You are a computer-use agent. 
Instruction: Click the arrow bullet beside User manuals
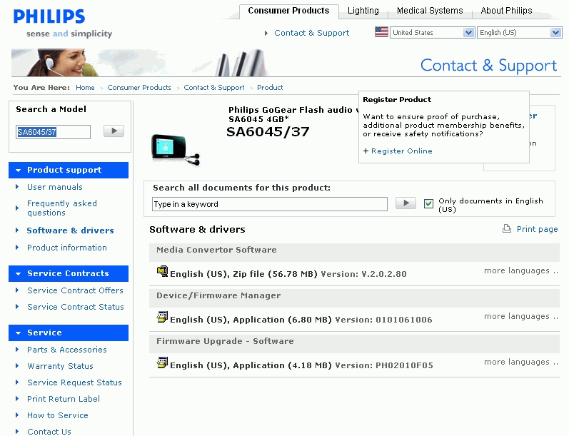tap(17, 187)
